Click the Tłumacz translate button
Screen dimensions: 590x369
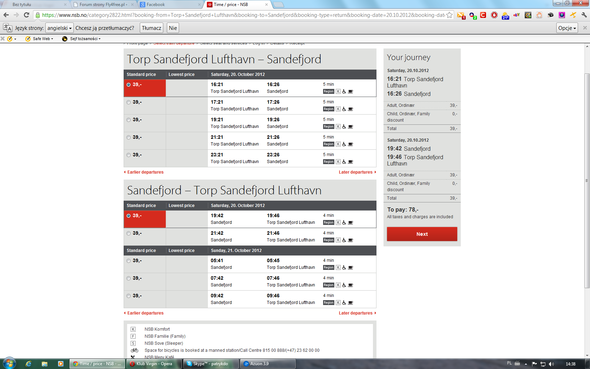pos(152,28)
